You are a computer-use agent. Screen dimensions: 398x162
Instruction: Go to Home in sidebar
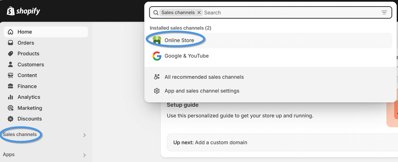pyautogui.click(x=46, y=32)
